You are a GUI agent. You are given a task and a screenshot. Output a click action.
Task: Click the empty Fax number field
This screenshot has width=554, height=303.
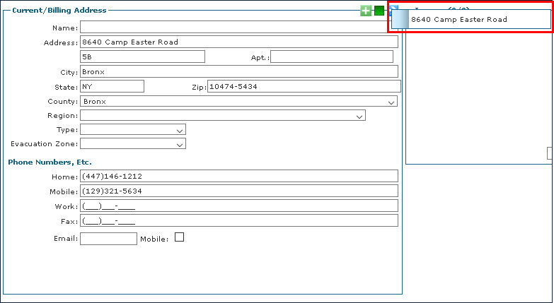tap(238, 221)
